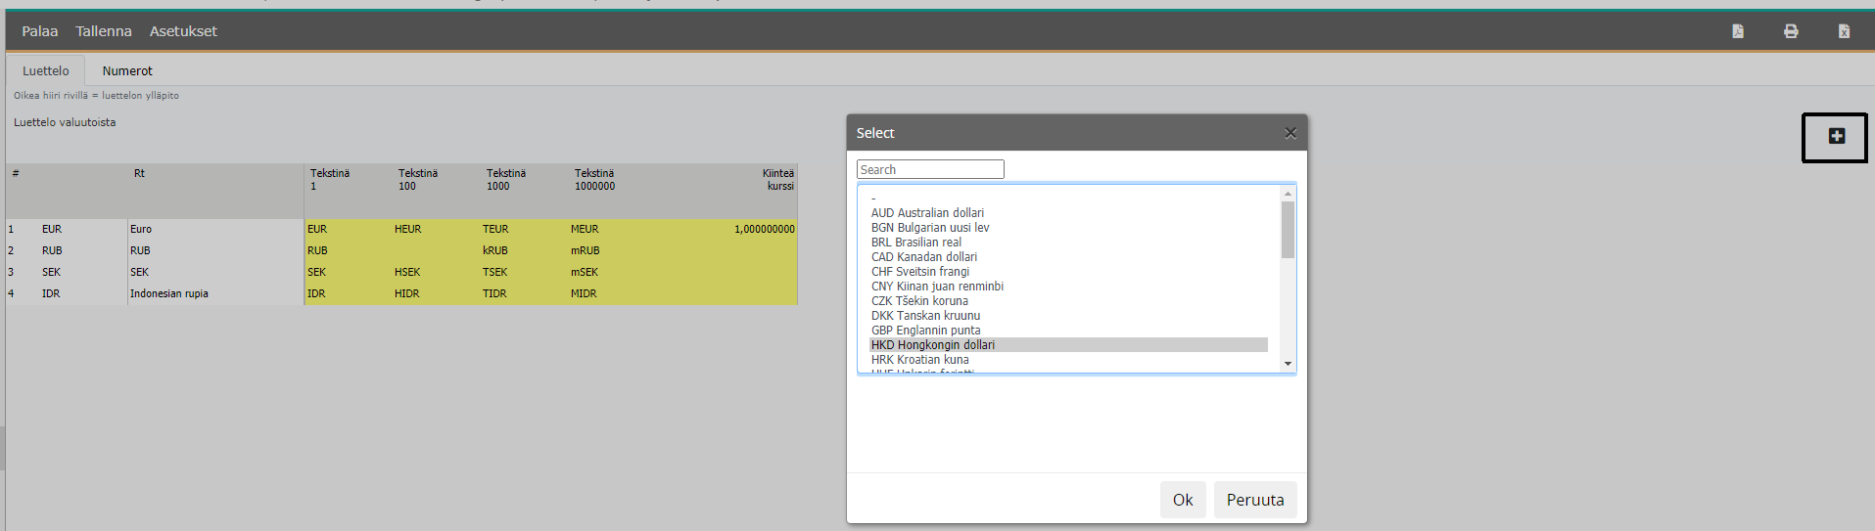Click Tallenna to save changes
This screenshot has height=531, width=1875.
[104, 31]
